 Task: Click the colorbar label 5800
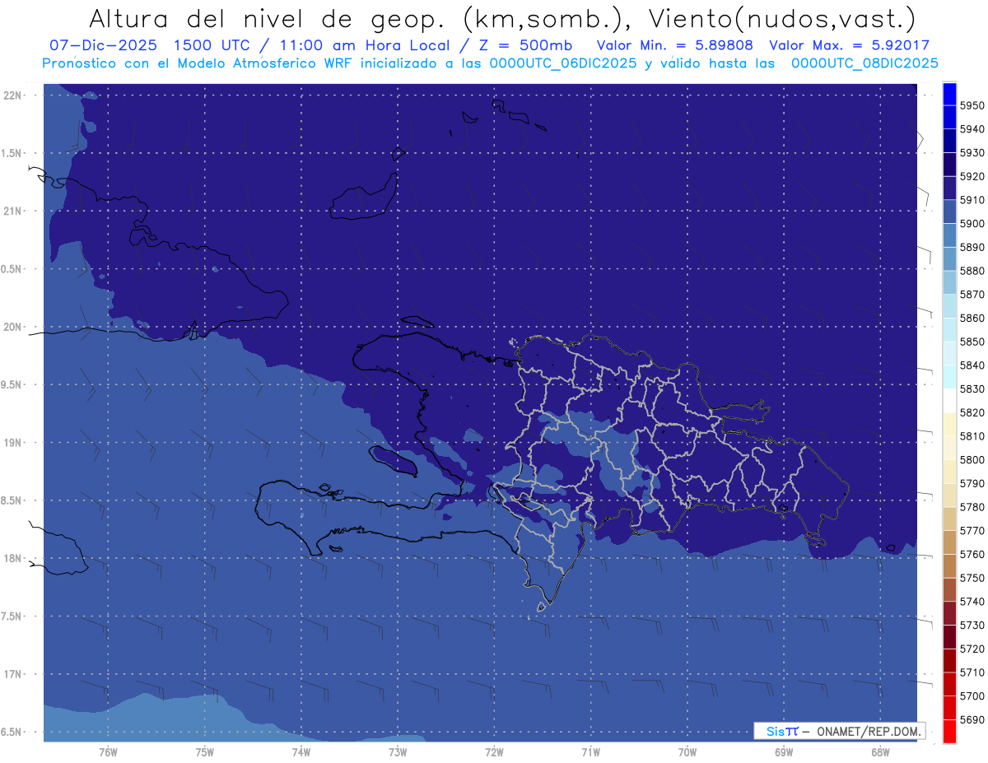click(x=972, y=459)
